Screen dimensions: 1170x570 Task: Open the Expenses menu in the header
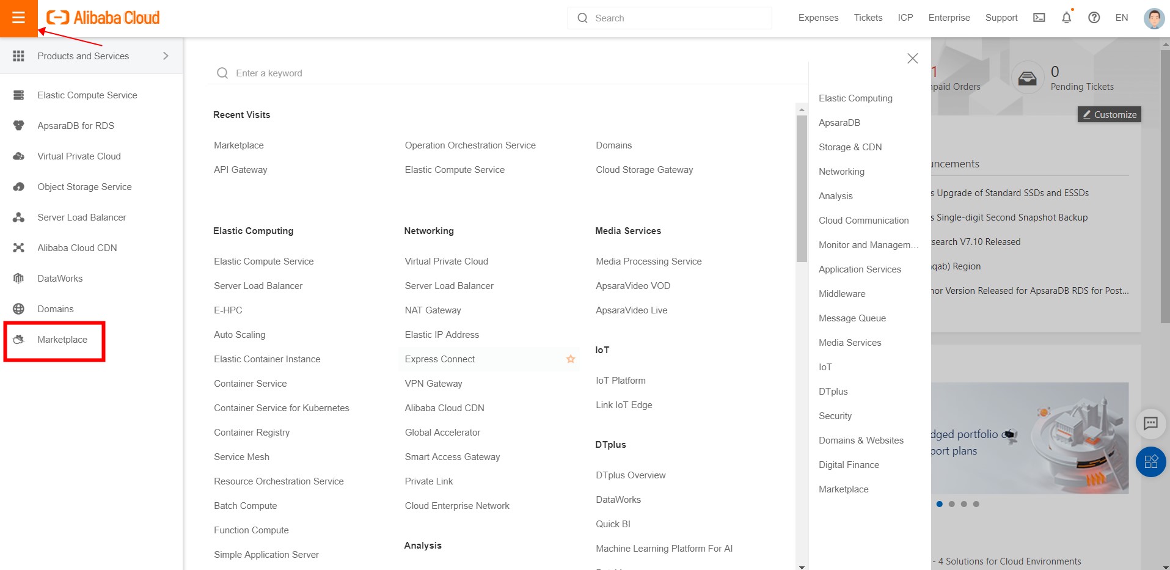pos(818,18)
